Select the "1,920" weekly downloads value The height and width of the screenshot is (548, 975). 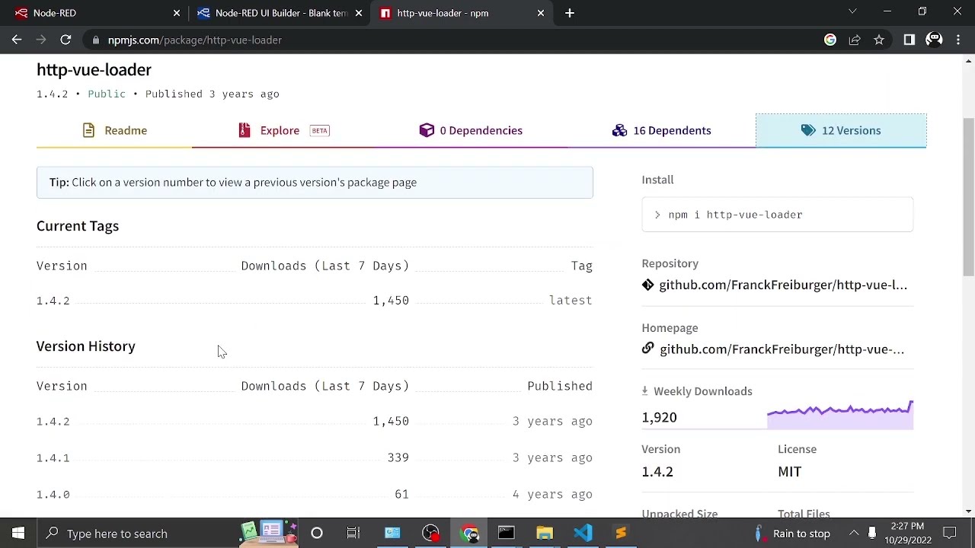[x=659, y=417]
